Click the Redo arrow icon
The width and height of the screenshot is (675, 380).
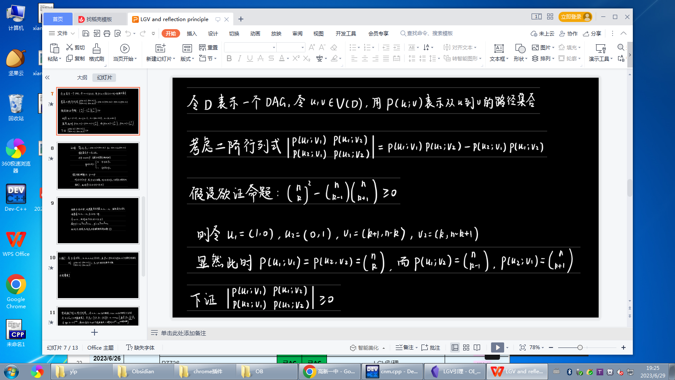[x=143, y=33]
